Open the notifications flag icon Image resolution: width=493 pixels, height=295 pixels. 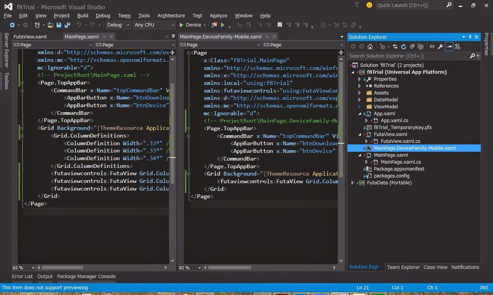point(357,5)
